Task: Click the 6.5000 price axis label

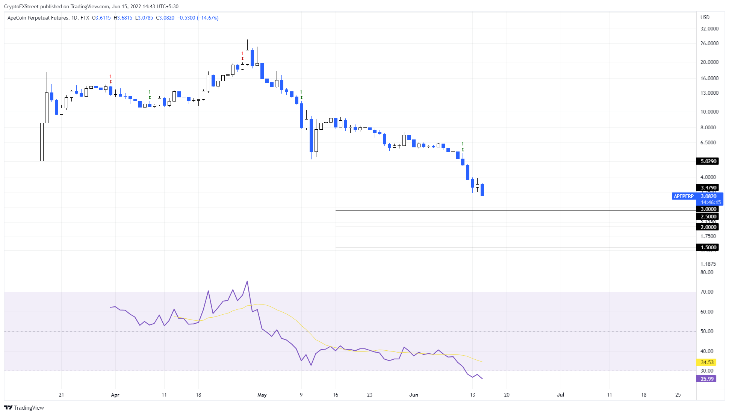Action: pyautogui.click(x=708, y=142)
